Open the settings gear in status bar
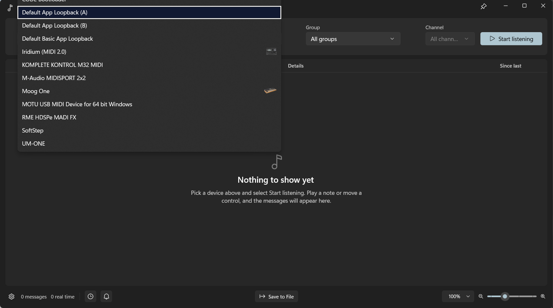This screenshot has width=553, height=308. coord(12,297)
